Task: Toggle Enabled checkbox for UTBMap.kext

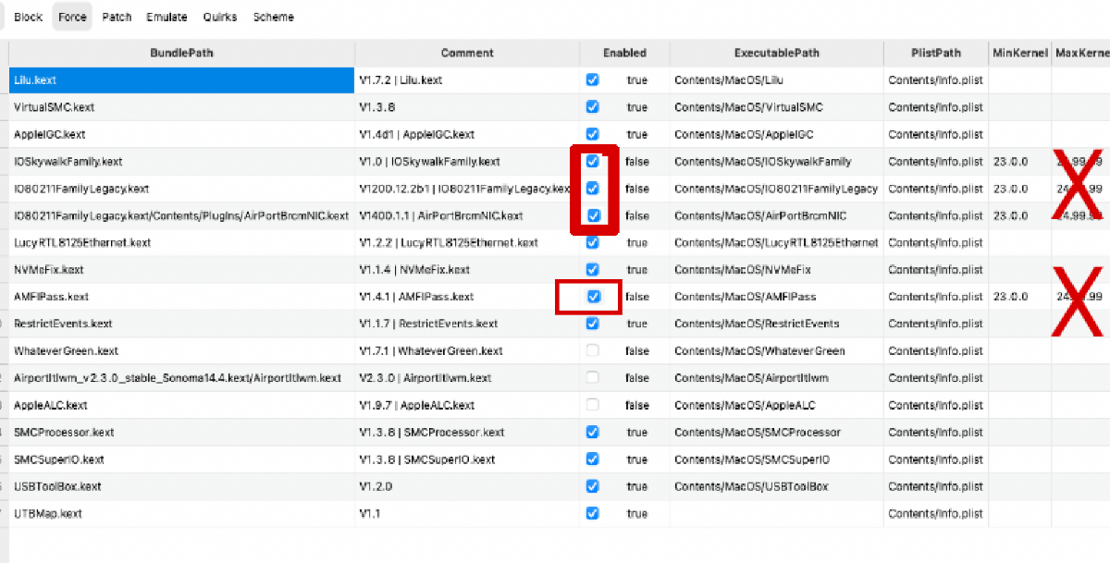Action: [592, 513]
